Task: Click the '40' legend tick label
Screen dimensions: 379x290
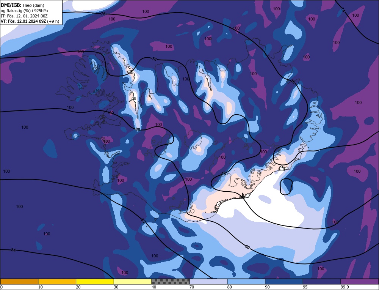Action: click(x=154, y=287)
